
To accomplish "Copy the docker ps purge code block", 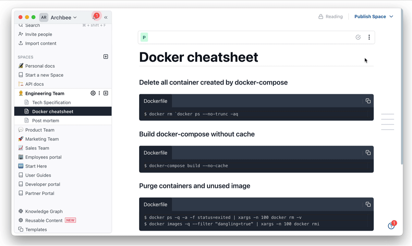I will click(368, 205).
